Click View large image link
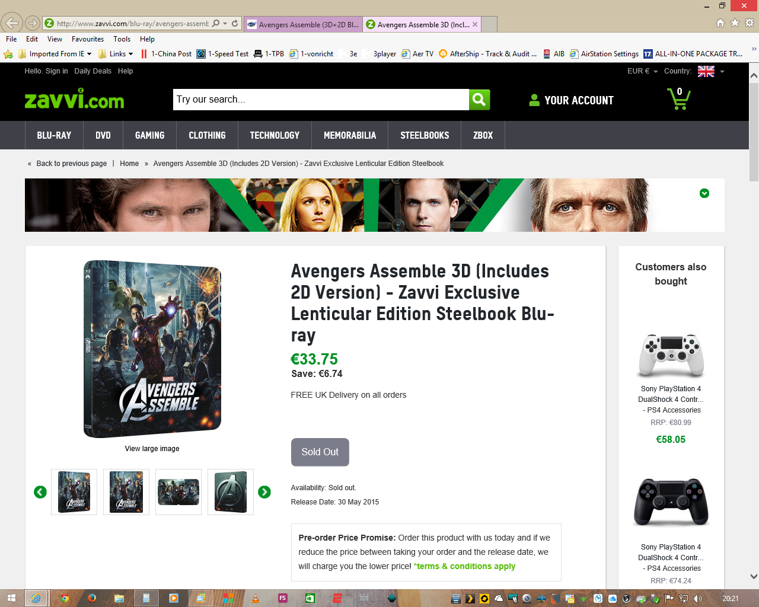759x607 pixels. click(x=152, y=449)
